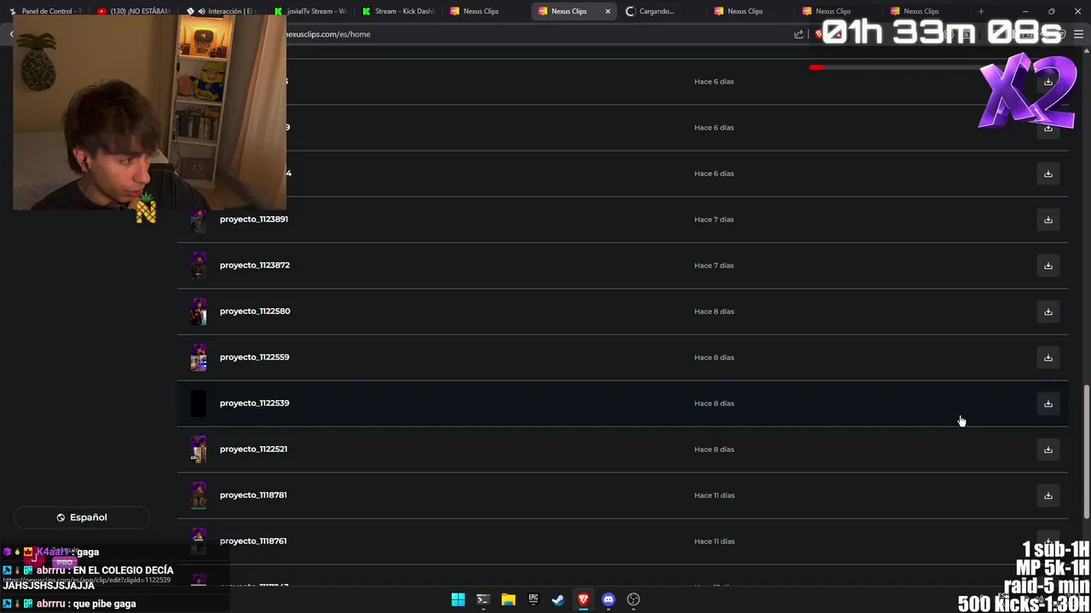This screenshot has width=1091, height=613.
Task: Open the proyecto_1122521 thumbnail
Action: (x=199, y=450)
